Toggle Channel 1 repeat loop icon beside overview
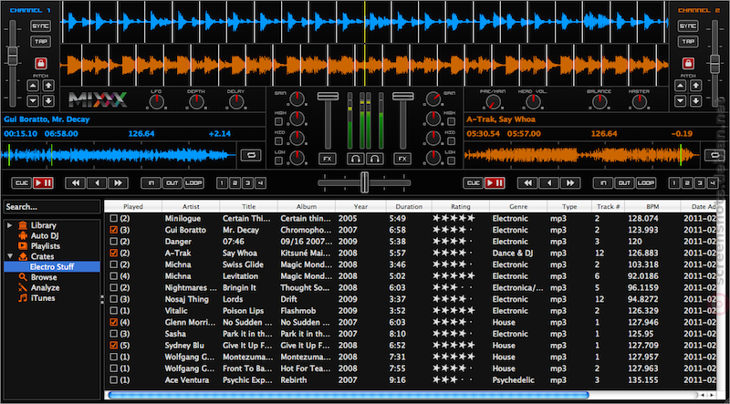Image resolution: width=730 pixels, height=404 pixels. pos(251,155)
